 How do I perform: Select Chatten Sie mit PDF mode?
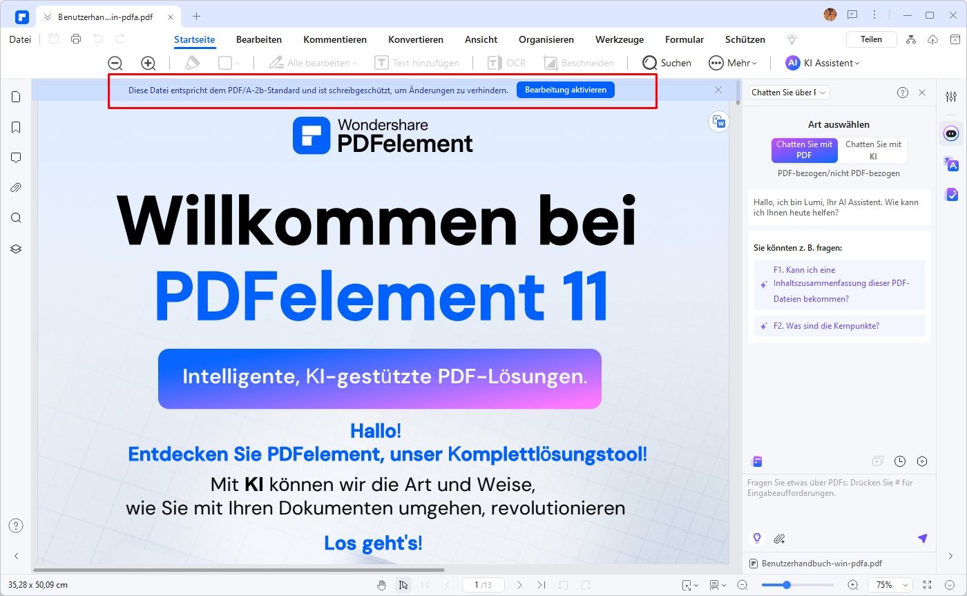click(x=804, y=150)
